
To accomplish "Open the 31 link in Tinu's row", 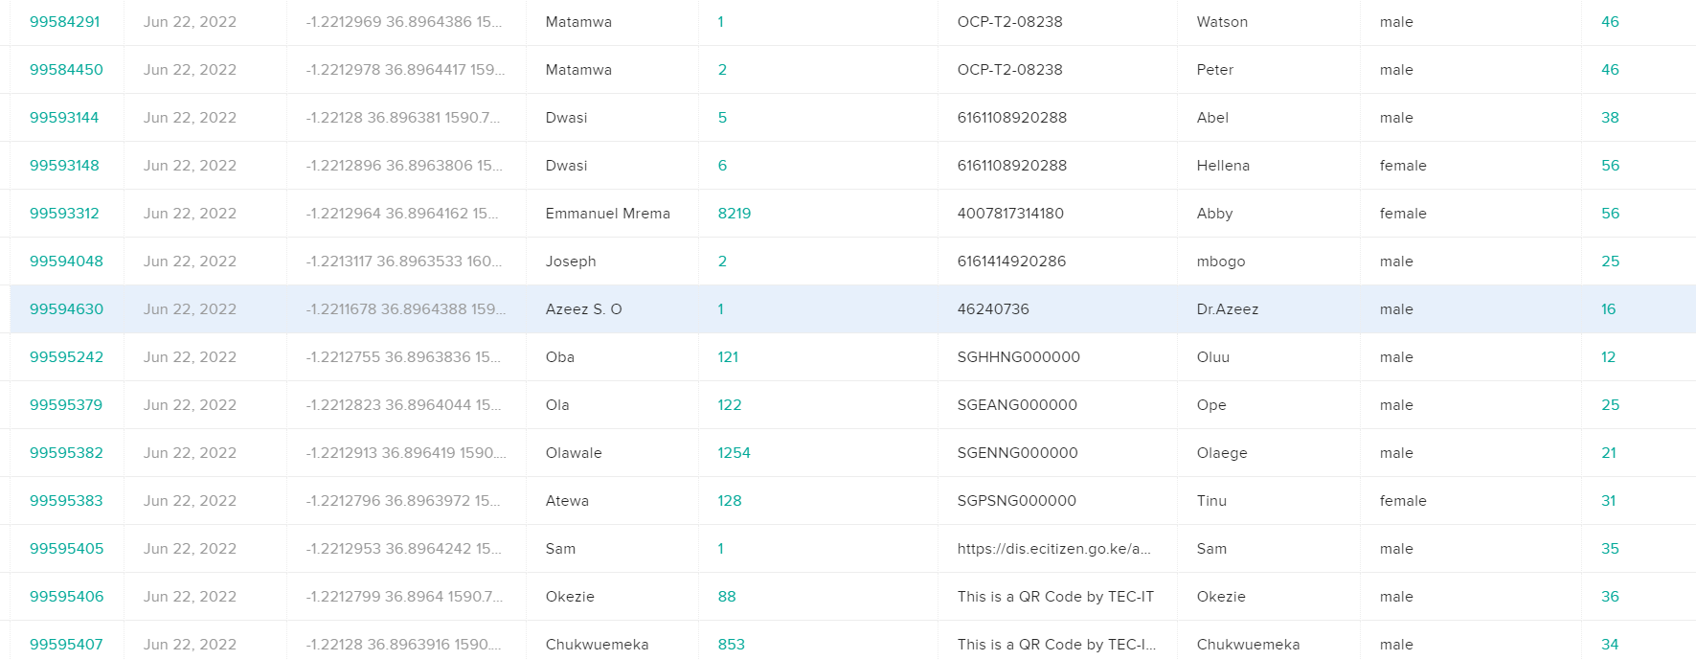I will pos(1608,501).
